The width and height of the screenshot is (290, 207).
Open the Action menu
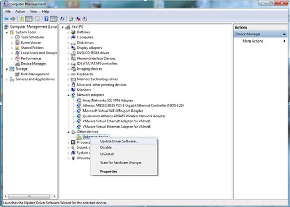(x=20, y=11)
